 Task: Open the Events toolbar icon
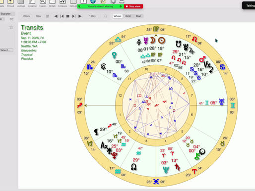(43, 3)
